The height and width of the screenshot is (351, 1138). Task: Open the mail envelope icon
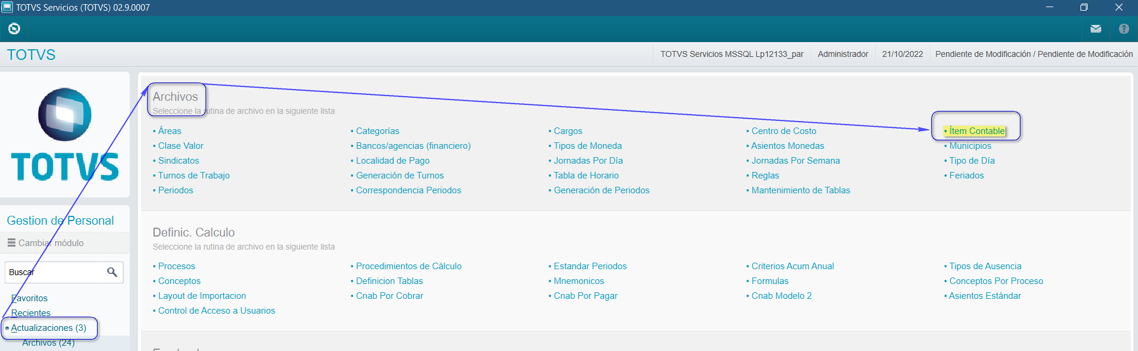(x=1095, y=28)
